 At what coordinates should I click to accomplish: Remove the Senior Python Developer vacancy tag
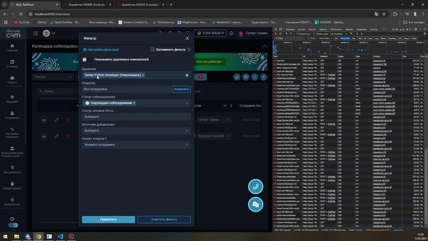point(142,75)
